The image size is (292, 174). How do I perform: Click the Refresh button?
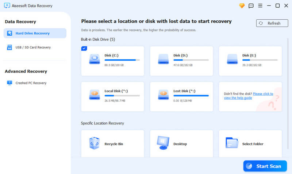coord(272,23)
